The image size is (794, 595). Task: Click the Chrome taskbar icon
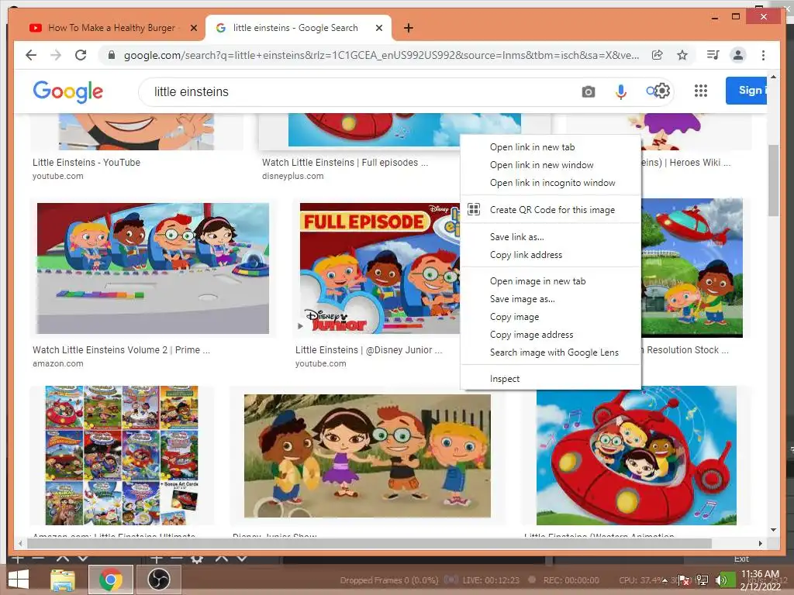pos(111,580)
